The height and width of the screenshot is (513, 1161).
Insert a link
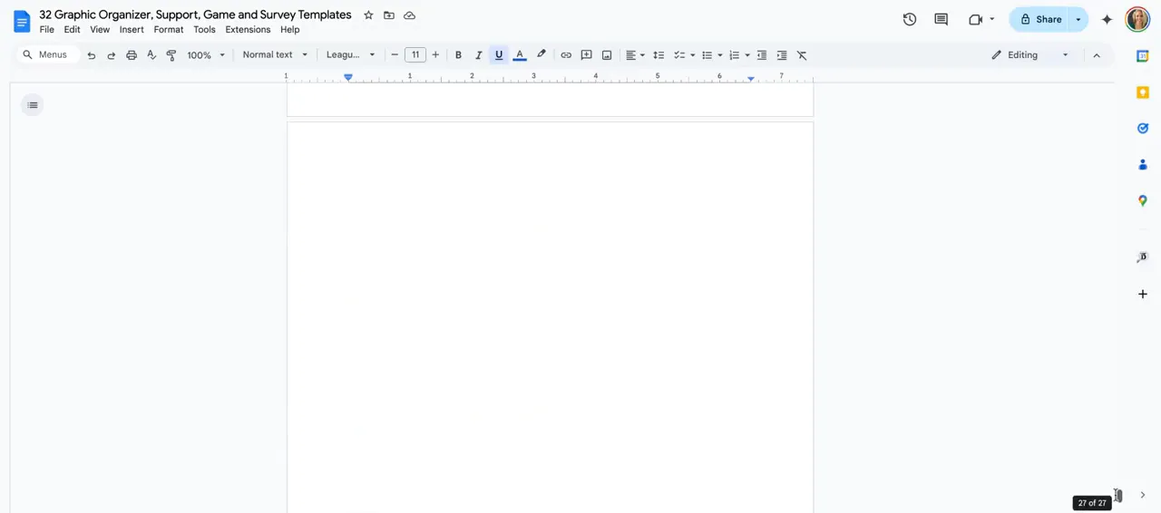pos(566,55)
